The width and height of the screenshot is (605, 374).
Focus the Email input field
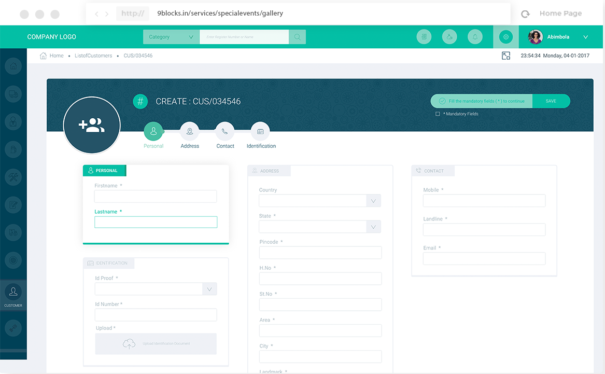point(484,259)
